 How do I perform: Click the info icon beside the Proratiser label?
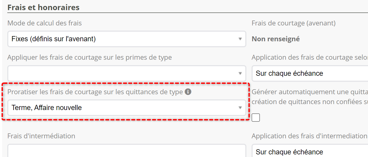click(x=188, y=92)
